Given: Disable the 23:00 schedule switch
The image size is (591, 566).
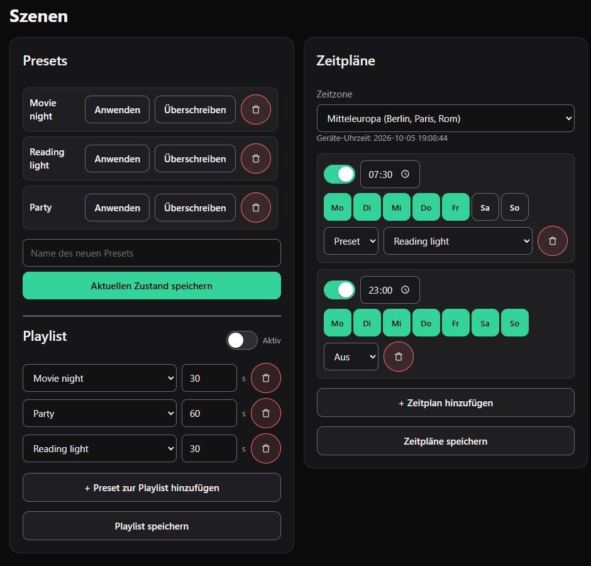Looking at the screenshot, I should pos(340,290).
